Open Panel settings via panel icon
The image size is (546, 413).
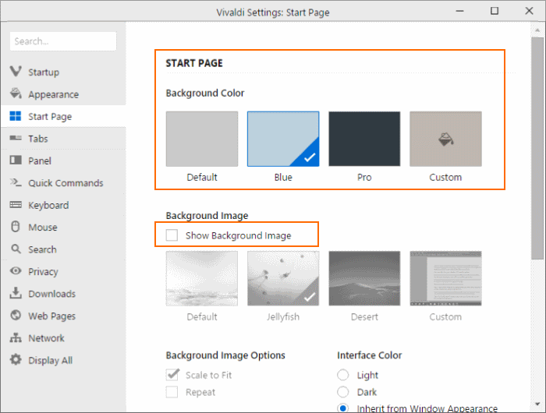point(15,161)
